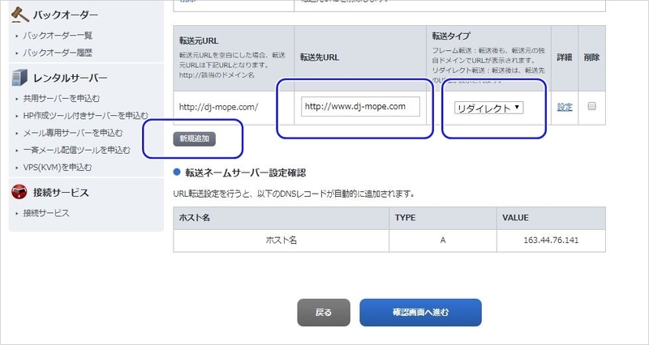The width and height of the screenshot is (649, 345).
Task: Open the リダイレクト transfer type dropdown
Action: 488,108
